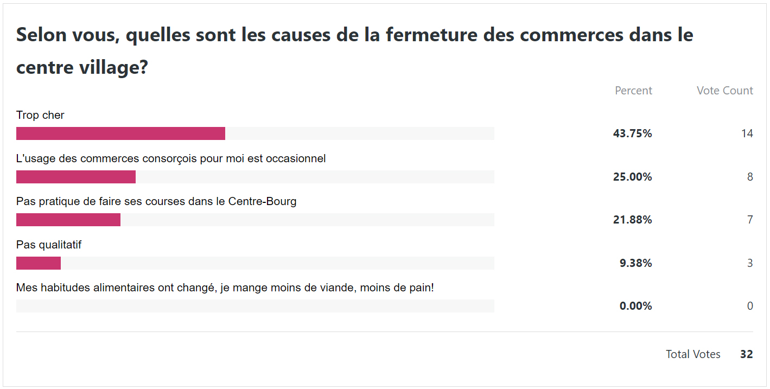770x389 pixels.
Task: Click the 0.00% percentage value
Action: 635,306
